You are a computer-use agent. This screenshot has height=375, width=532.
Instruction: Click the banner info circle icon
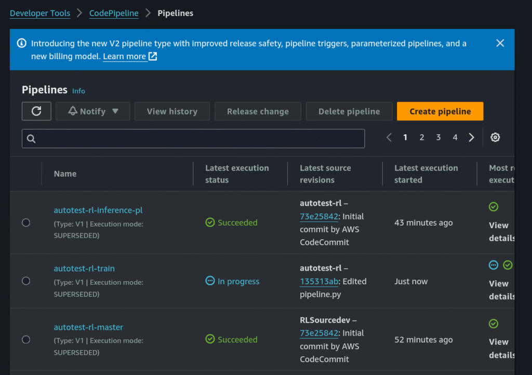pos(21,44)
